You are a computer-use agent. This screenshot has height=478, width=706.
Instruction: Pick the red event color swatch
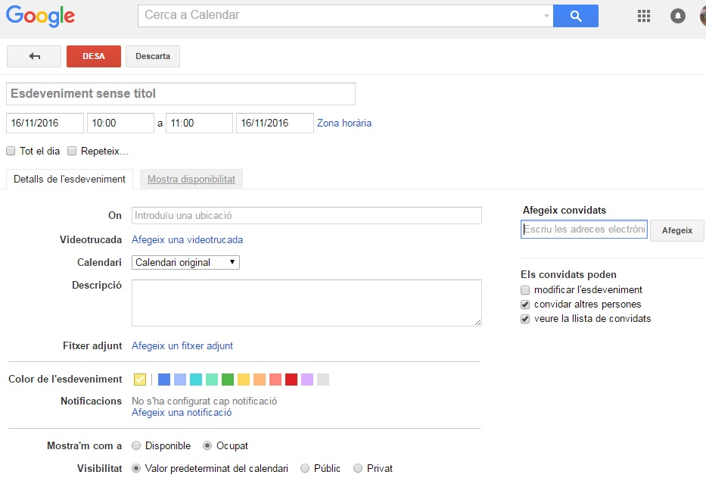[x=291, y=380]
